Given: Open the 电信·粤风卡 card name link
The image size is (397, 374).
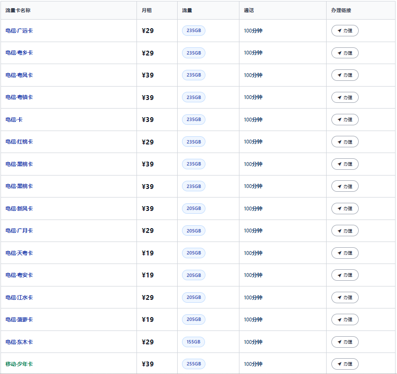Looking at the screenshot, I should click(x=19, y=75).
